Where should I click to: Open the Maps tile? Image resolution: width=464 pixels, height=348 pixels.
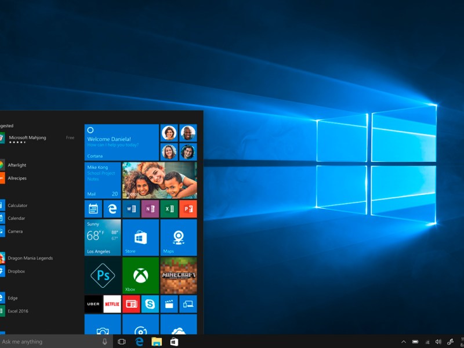179,237
